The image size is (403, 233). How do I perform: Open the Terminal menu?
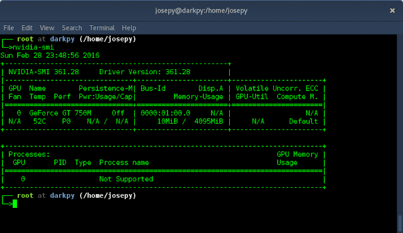point(102,28)
